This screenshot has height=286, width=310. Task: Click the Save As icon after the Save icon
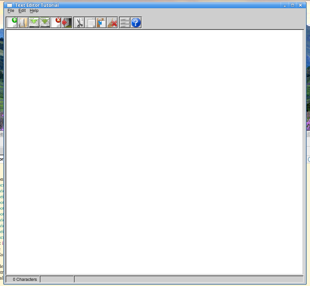click(x=45, y=23)
